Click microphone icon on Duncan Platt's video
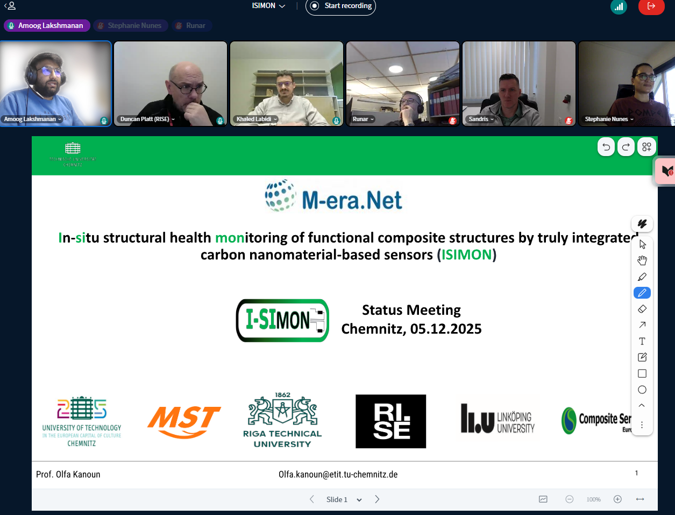Image resolution: width=675 pixels, height=515 pixels. [x=220, y=121]
